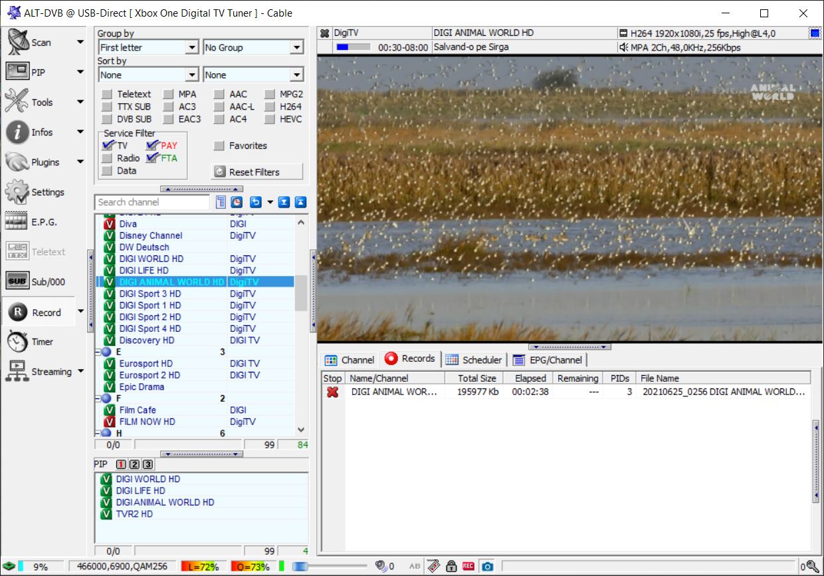Click the speaker mute icon in status bar
This screenshot has height=576, width=824.
381,566
